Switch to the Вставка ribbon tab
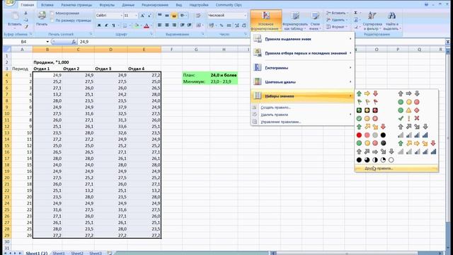Screen dimensions: 453x255 click(x=47, y=5)
